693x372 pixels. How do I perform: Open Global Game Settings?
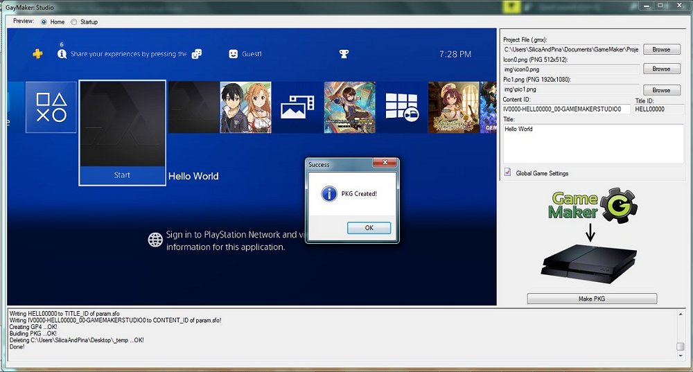pyautogui.click(x=508, y=173)
